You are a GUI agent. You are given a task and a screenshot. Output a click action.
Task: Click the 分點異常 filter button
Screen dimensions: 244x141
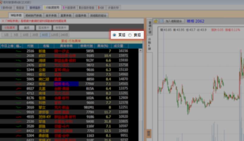pyautogui.click(x=10, y=28)
